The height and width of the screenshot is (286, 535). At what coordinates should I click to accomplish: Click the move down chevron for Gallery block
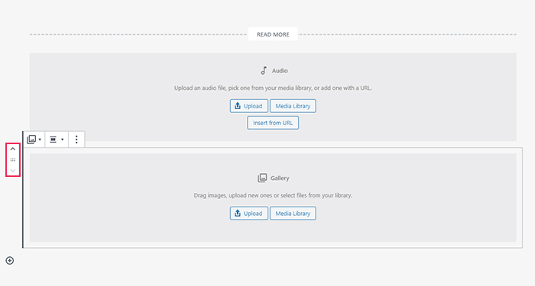pyautogui.click(x=13, y=171)
